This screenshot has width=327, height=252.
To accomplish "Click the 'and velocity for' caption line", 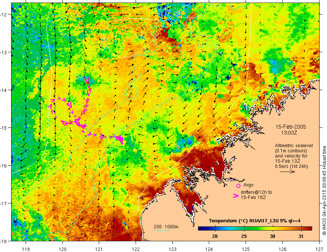I will pyautogui.click(x=291, y=156).
